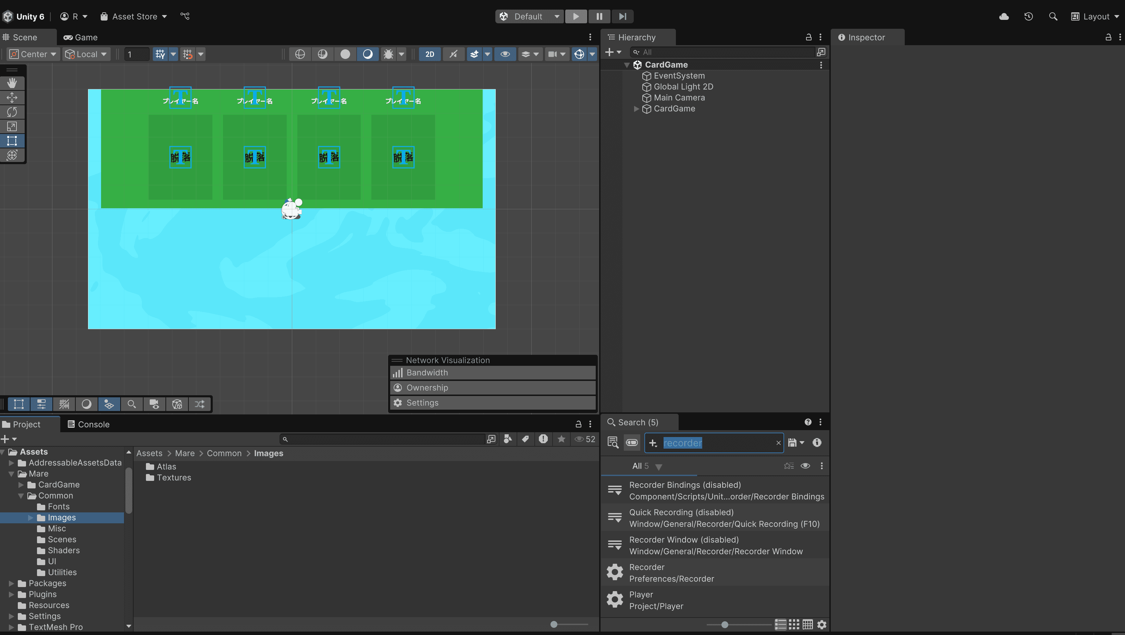Switch to the Console tab

[89, 424]
